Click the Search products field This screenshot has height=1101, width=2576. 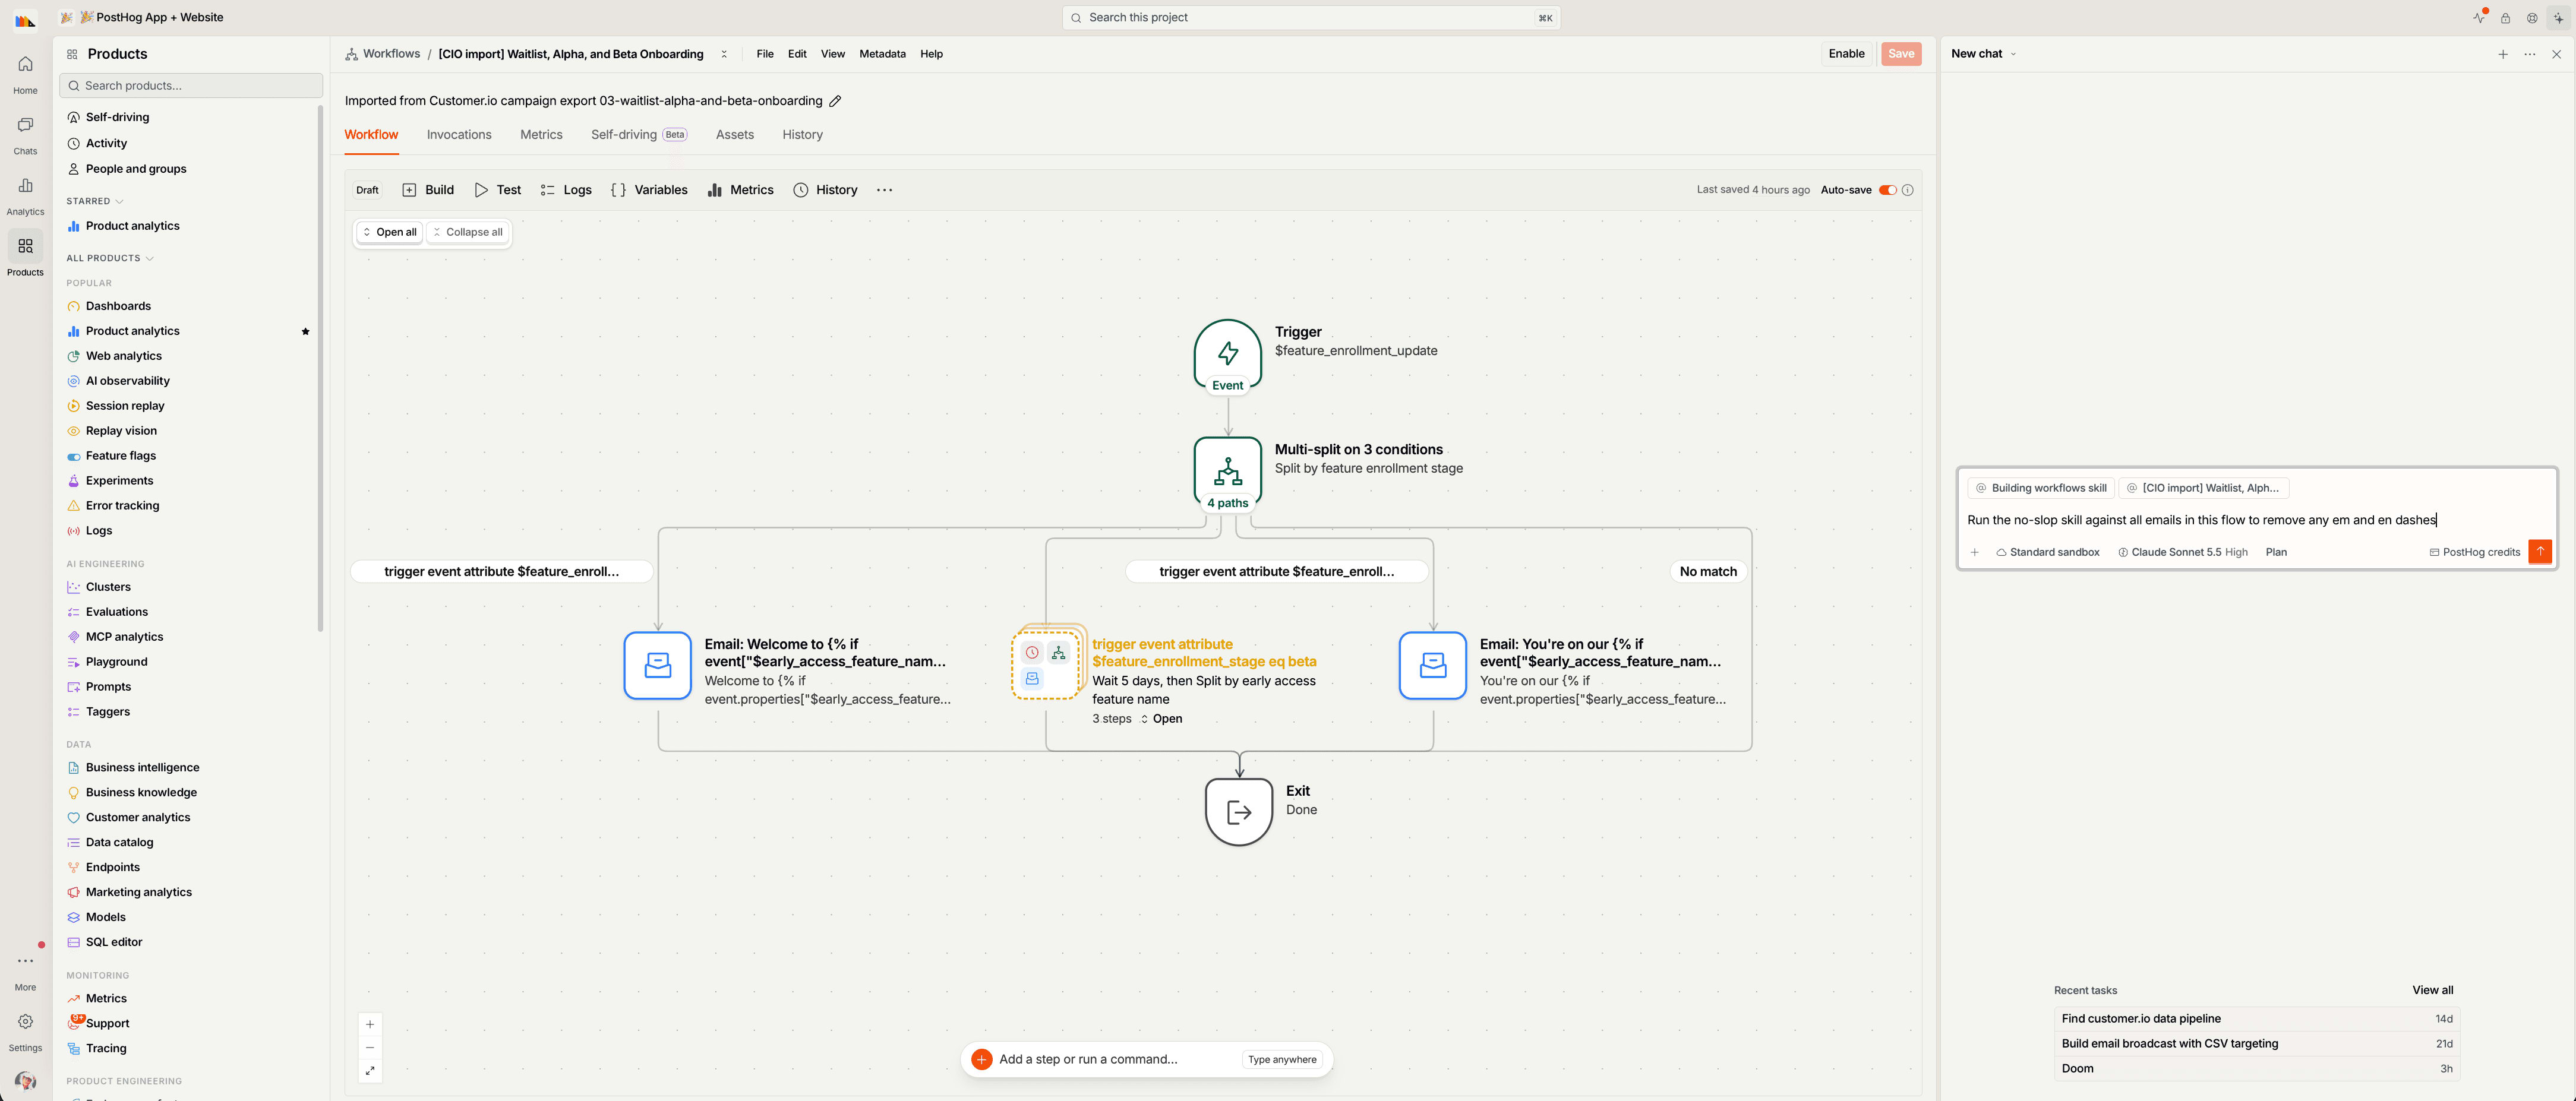coord(191,86)
